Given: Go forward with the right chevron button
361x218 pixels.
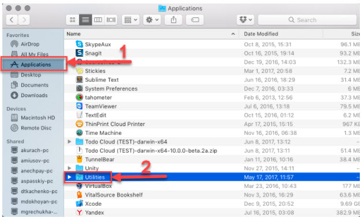Looking at the screenshot, I should tap(24, 20).
